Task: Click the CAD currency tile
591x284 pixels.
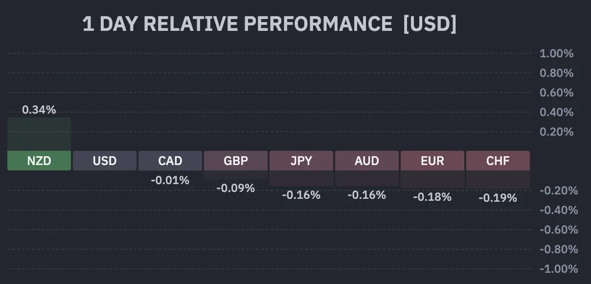Action: (x=170, y=161)
